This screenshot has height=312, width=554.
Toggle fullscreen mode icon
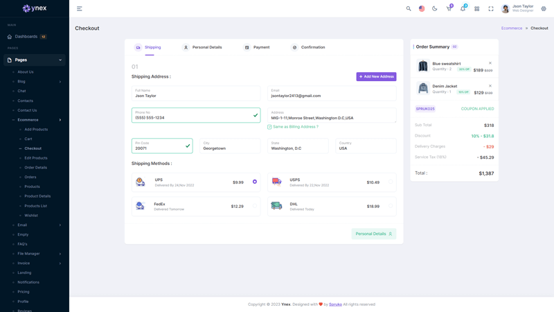click(491, 9)
